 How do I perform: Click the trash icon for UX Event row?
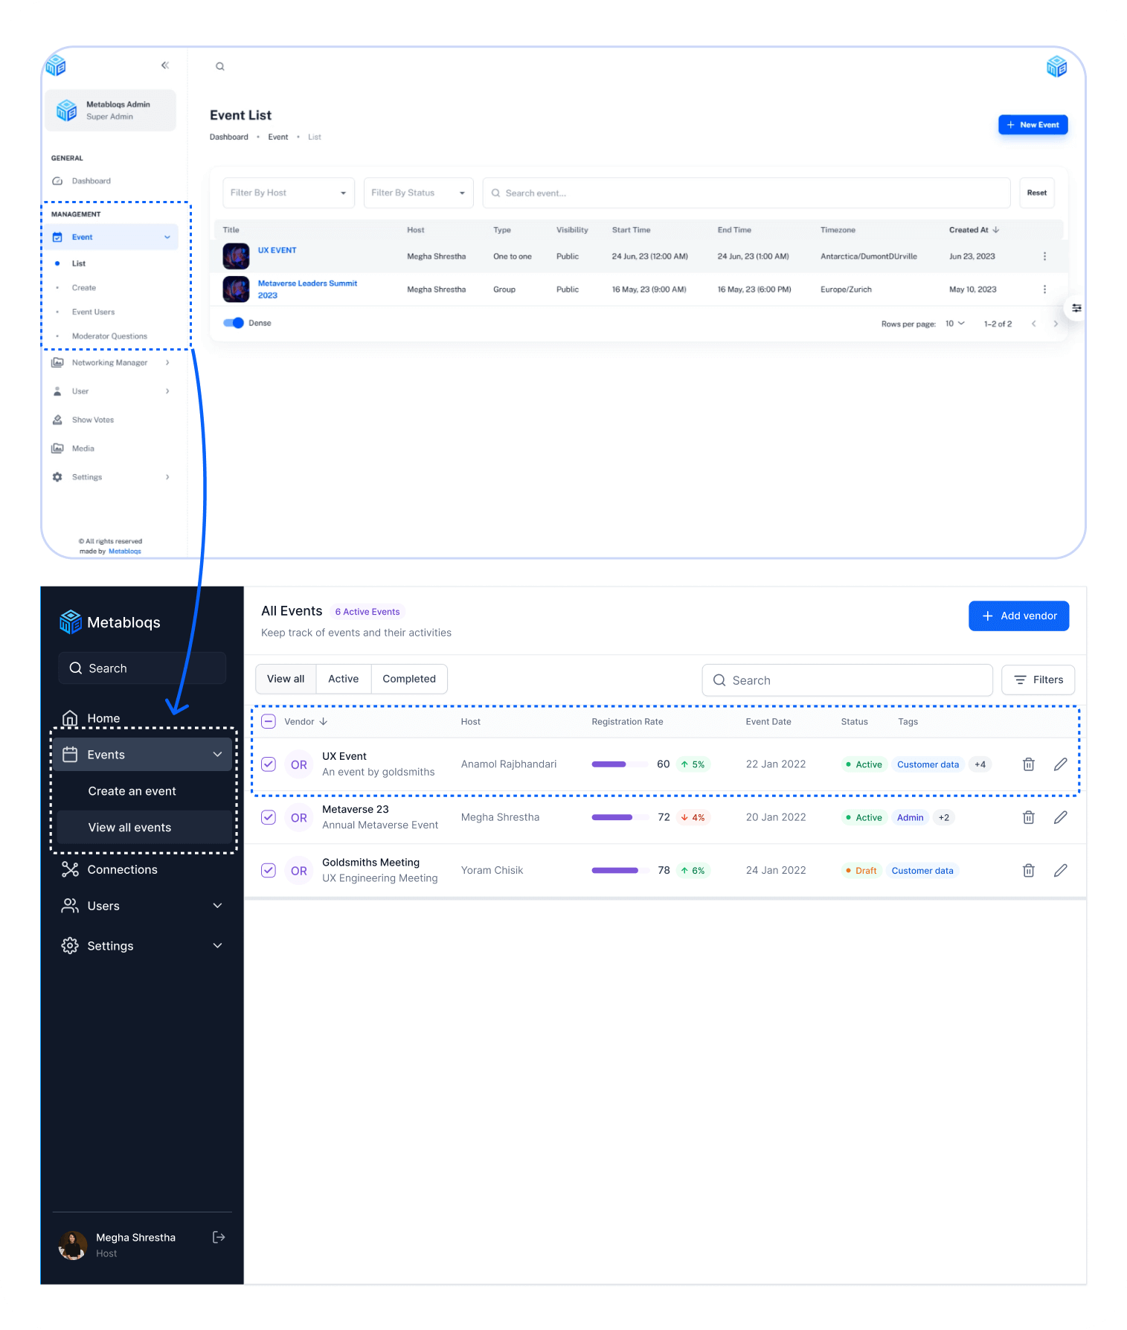pyautogui.click(x=1028, y=764)
